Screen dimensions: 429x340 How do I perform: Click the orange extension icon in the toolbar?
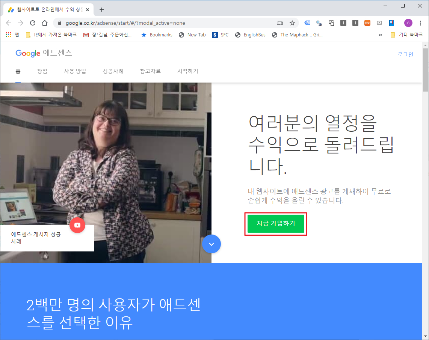pos(367,23)
